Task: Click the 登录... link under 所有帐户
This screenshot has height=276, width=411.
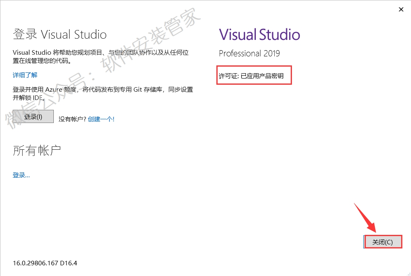Action: [x=21, y=175]
